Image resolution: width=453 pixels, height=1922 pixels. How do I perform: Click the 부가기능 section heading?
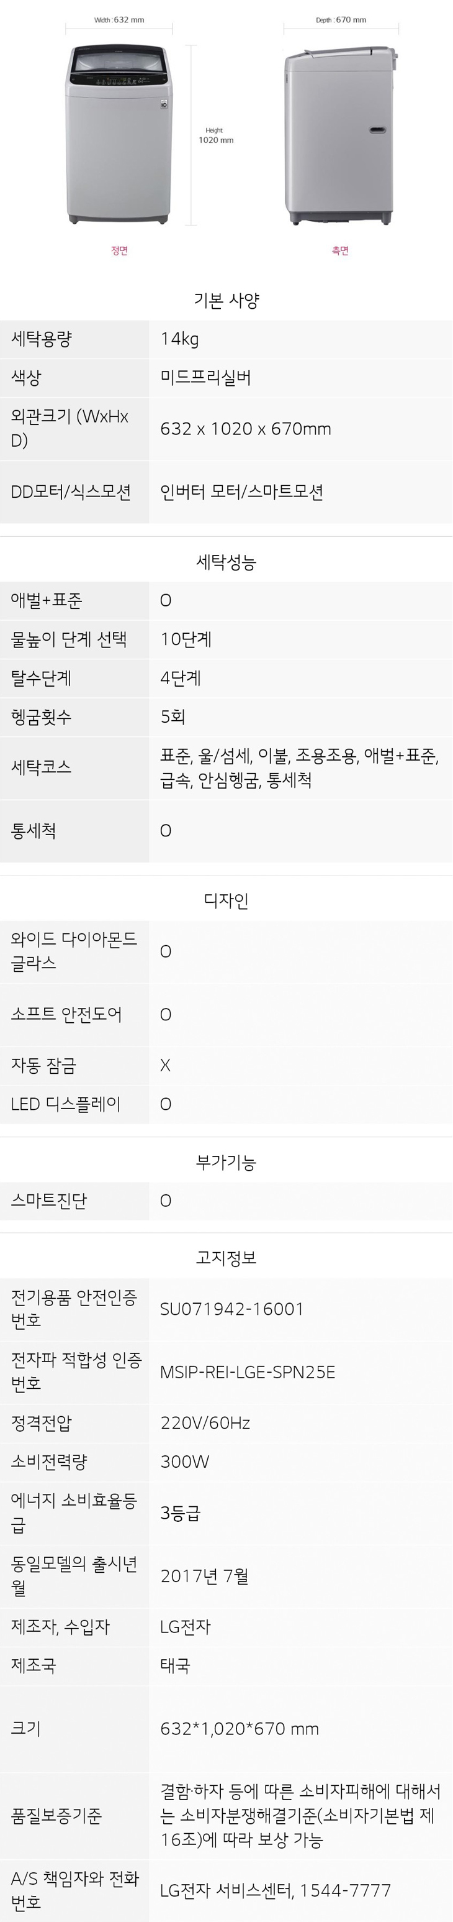(226, 1161)
